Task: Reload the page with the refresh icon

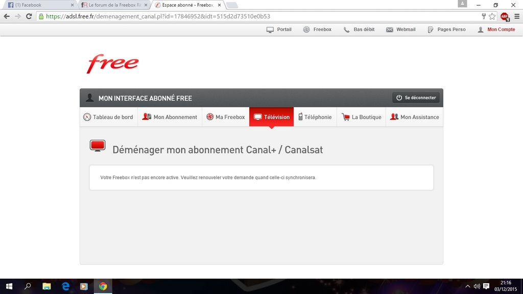Action: tap(29, 16)
